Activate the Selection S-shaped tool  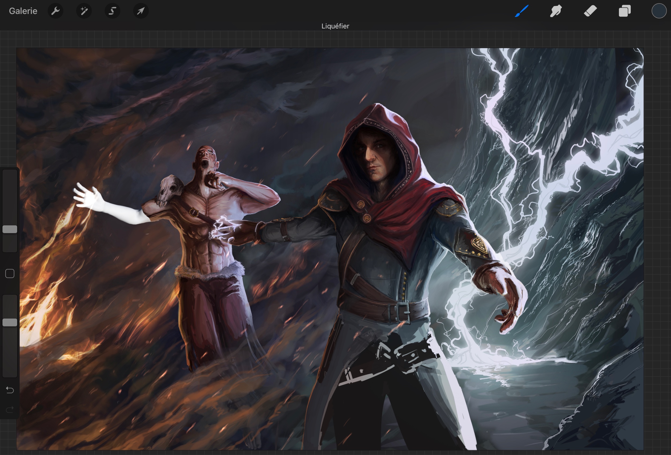click(x=112, y=11)
